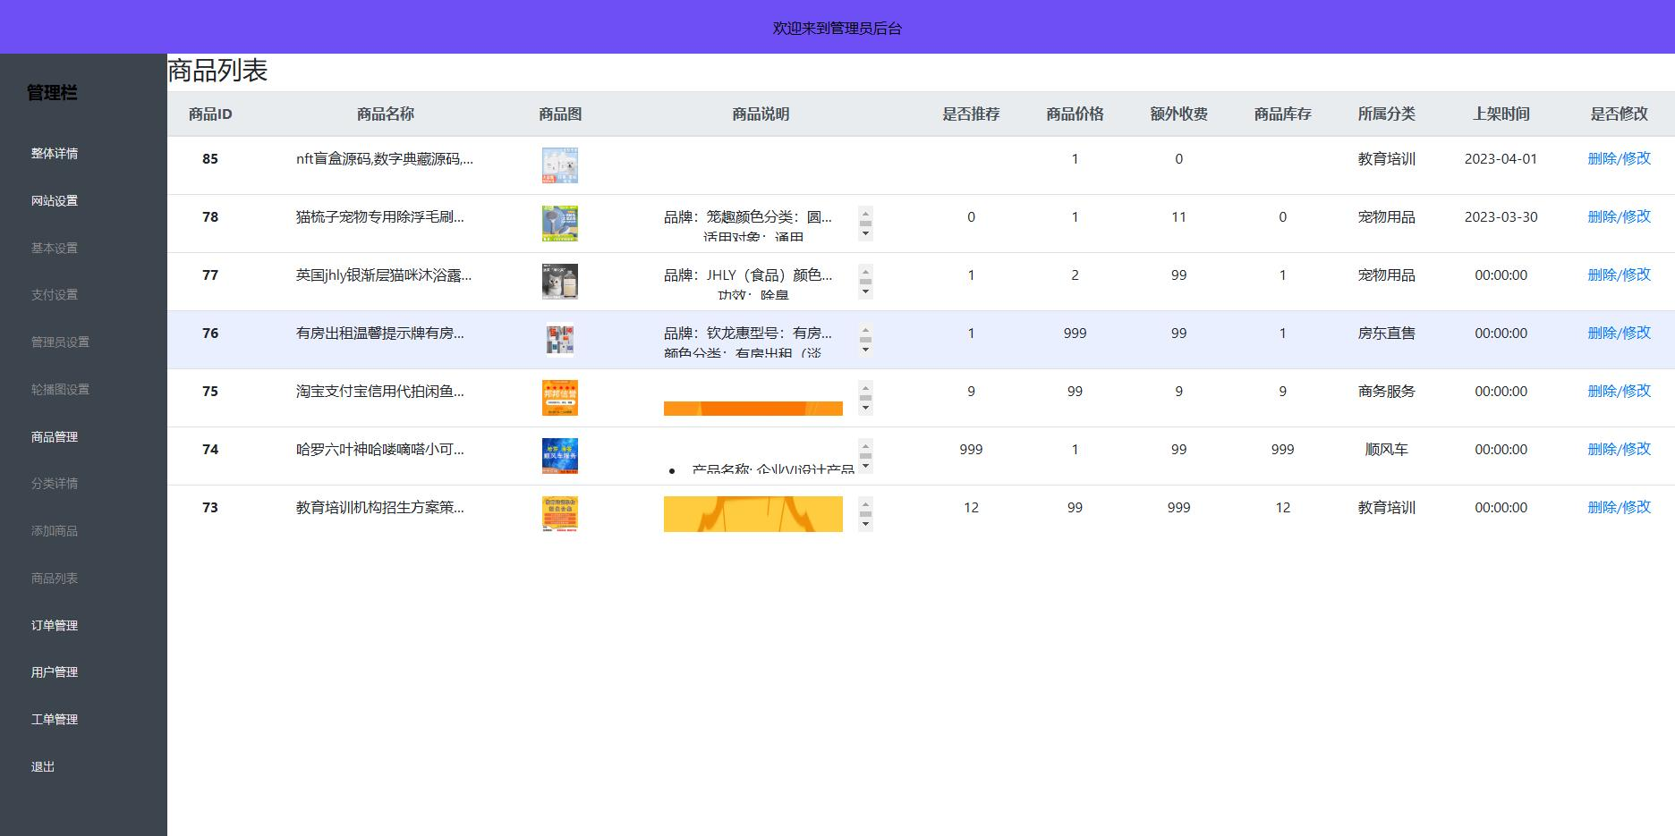The width and height of the screenshot is (1675, 836).
Task: Select product name 哈罗六叶神哈喽嘀嗒
Action: (380, 450)
